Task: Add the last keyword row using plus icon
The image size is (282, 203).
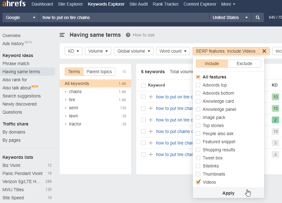Action: [151, 154]
